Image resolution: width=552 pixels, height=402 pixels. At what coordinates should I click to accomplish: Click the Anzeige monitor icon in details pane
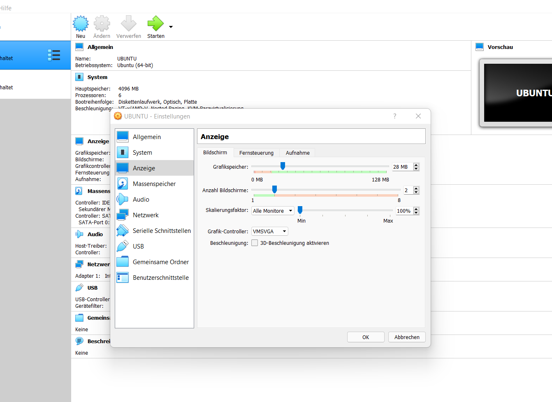click(79, 141)
